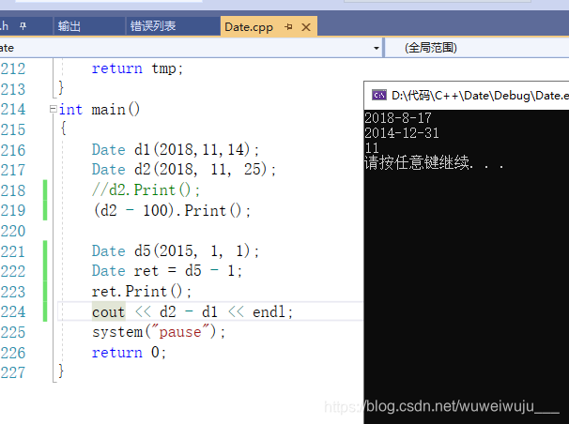The image size is (569, 424).
Task: Click return 0; on line 226
Action: (x=129, y=353)
